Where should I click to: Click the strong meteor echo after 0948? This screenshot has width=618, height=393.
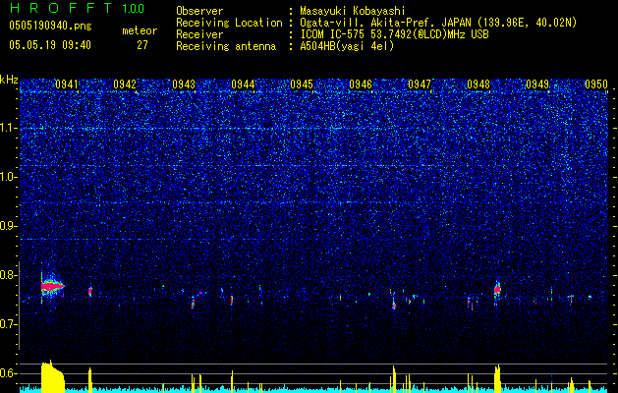pos(497,290)
